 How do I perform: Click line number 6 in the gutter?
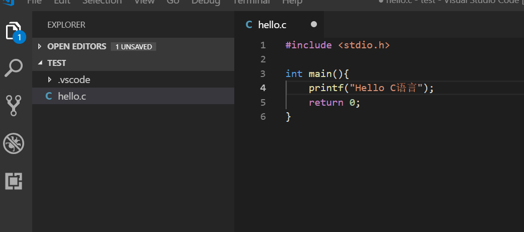[263, 117]
